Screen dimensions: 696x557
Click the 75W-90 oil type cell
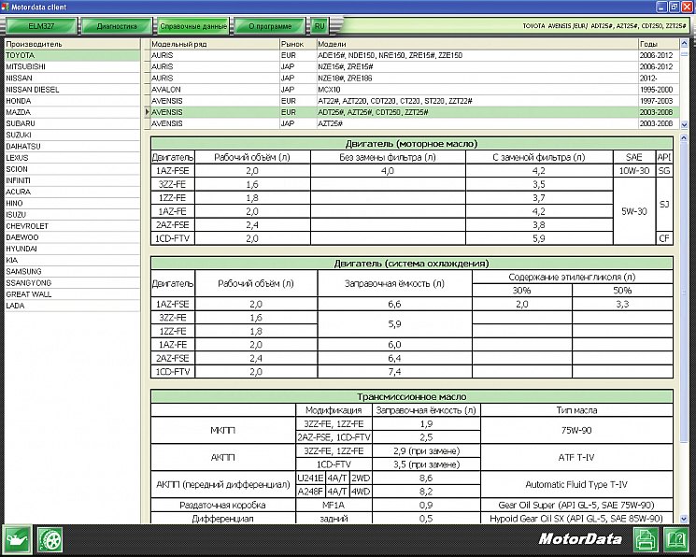click(576, 431)
